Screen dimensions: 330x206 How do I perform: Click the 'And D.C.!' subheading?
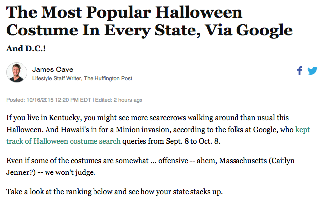(26, 49)
